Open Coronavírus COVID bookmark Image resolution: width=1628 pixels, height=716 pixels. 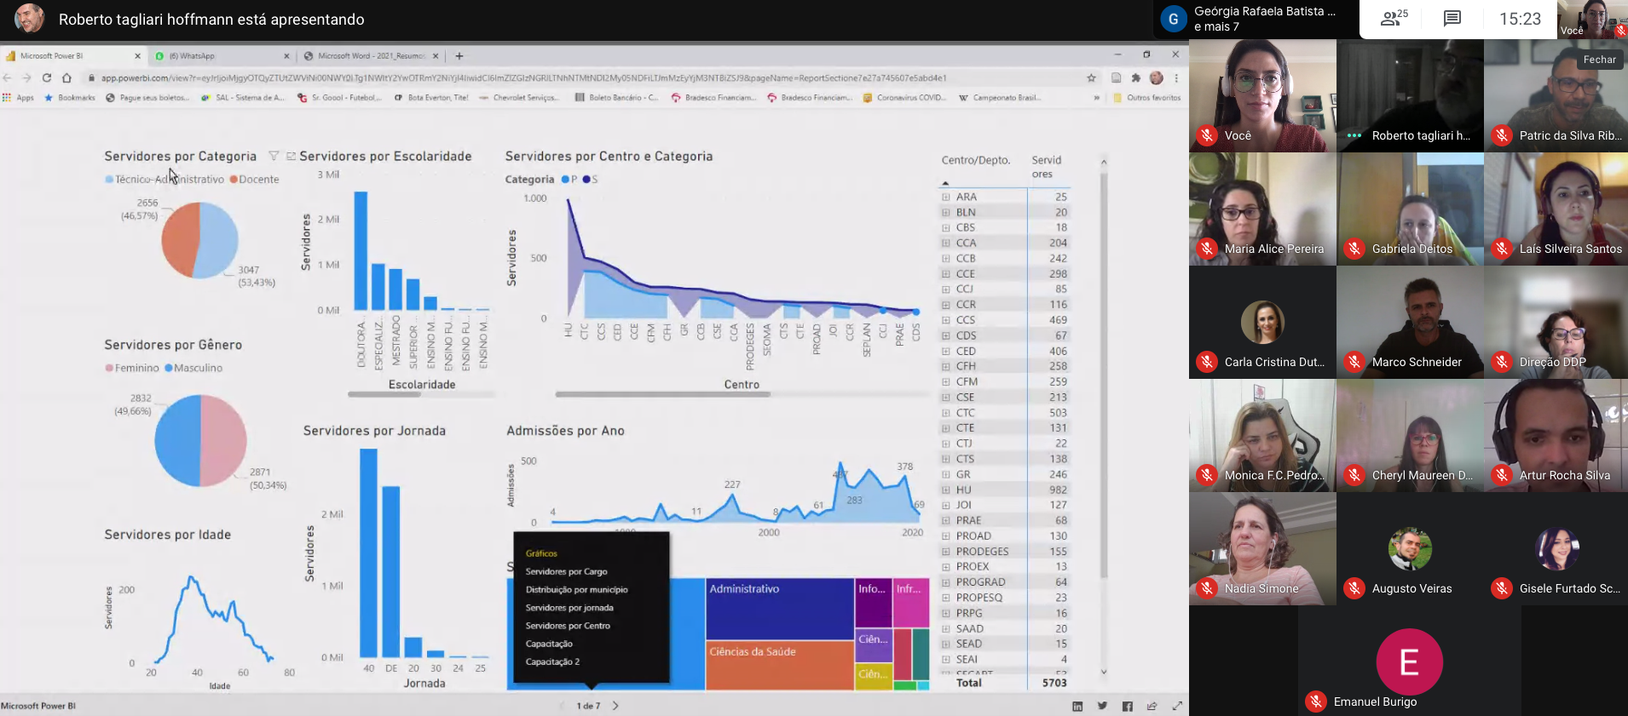(904, 98)
